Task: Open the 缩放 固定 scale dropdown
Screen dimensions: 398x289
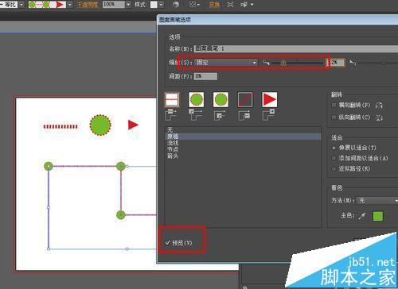Action: point(226,63)
